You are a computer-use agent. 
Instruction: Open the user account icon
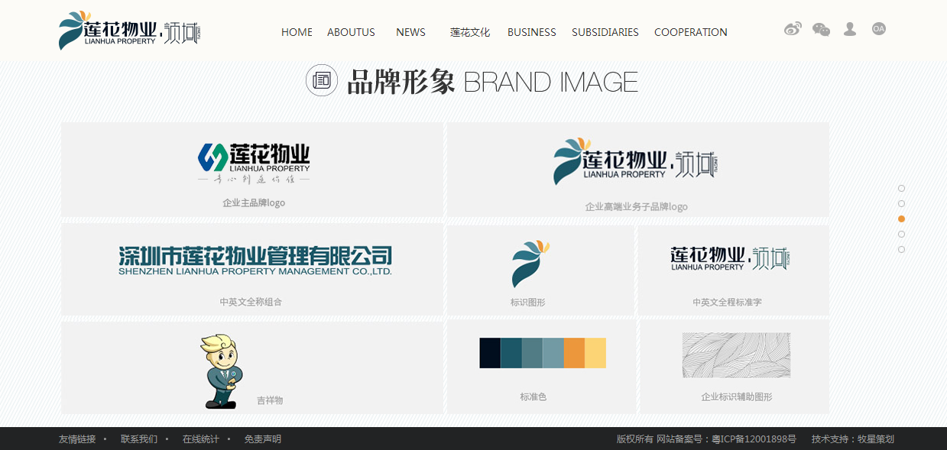pyautogui.click(x=849, y=29)
